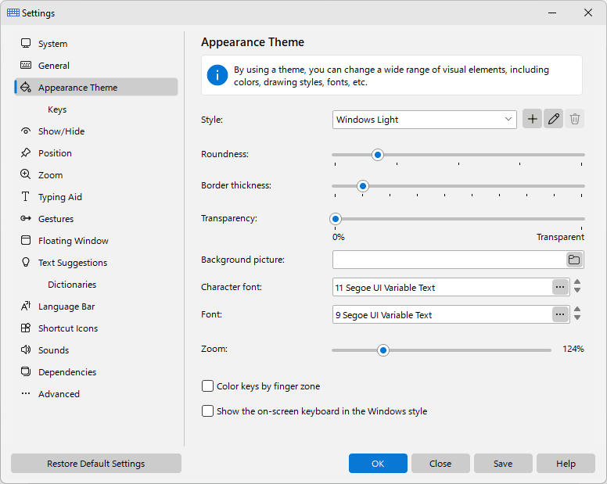Click the System monitor icon in the sidebar
Viewport: 607px width, 484px height.
26,43
